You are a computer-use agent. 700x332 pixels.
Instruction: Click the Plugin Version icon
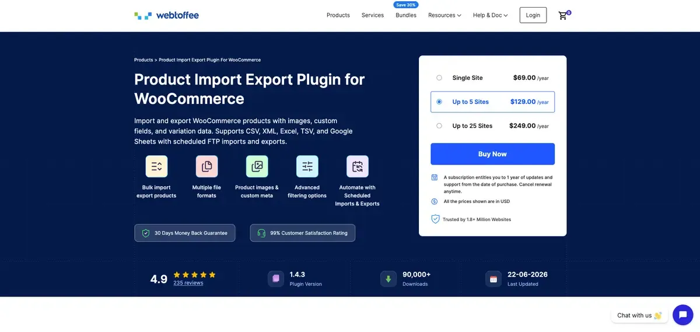coord(276,279)
